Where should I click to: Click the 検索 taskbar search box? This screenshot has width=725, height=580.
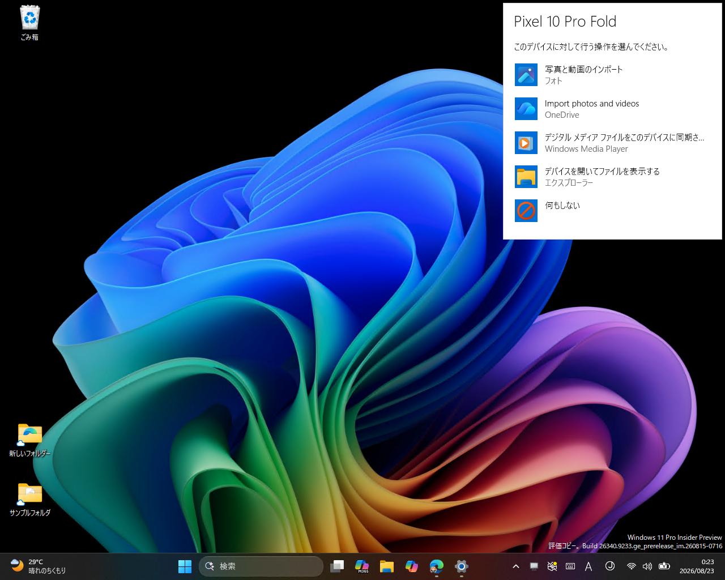pyautogui.click(x=261, y=566)
